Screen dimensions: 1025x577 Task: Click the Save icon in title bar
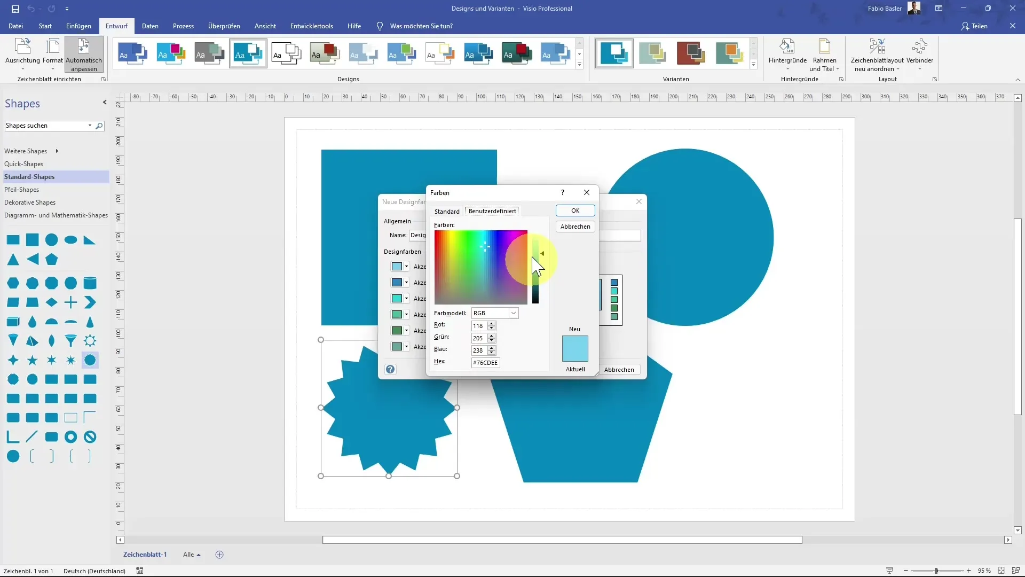pyautogui.click(x=15, y=9)
